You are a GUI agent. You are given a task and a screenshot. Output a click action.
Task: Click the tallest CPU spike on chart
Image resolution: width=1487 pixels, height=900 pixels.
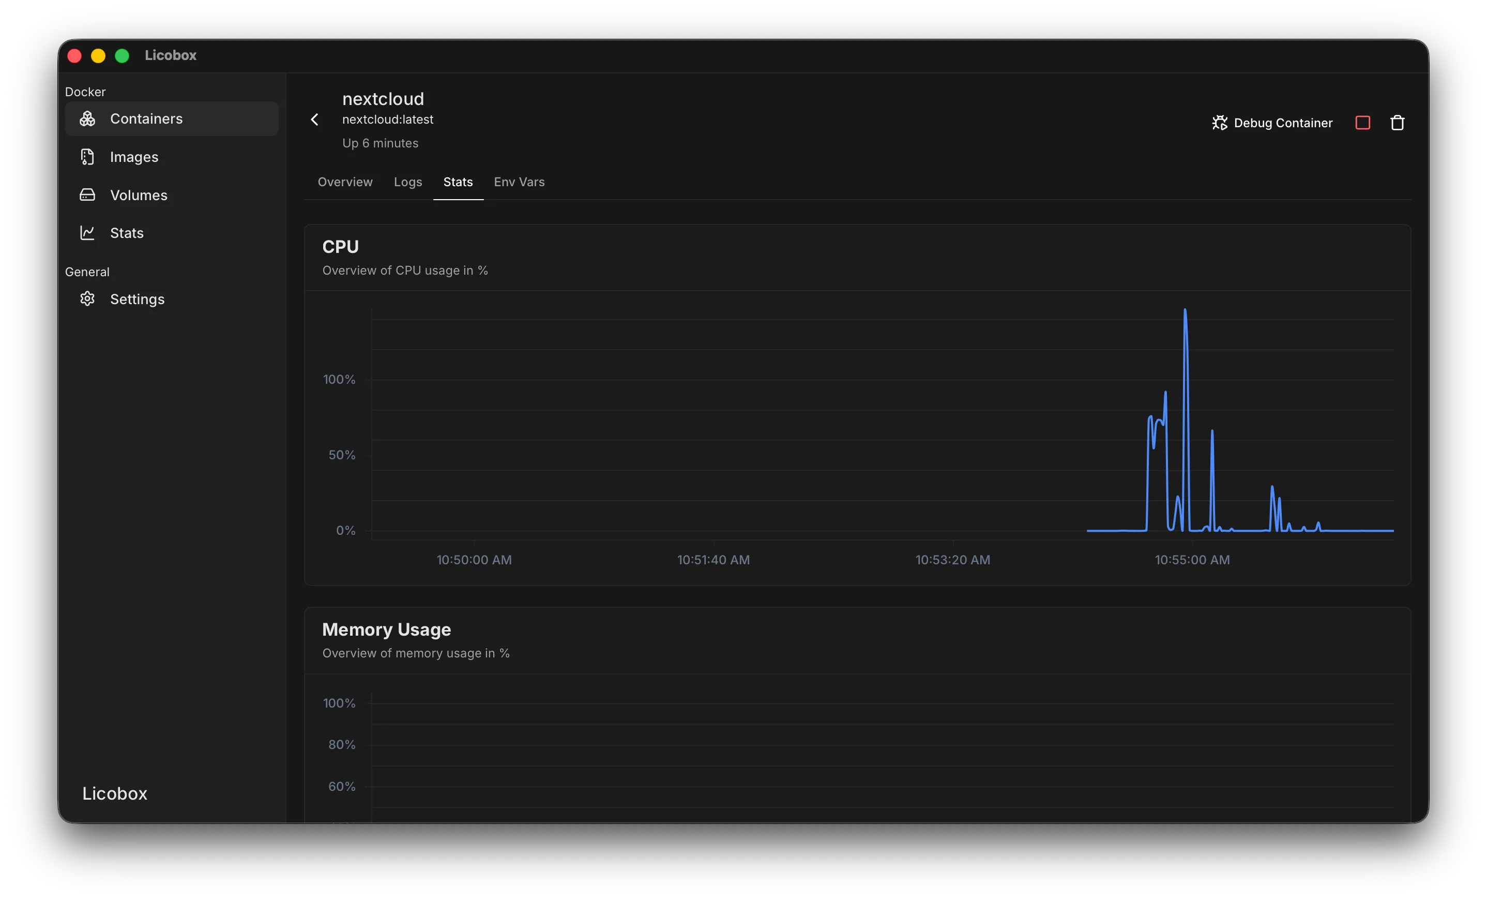click(x=1185, y=311)
